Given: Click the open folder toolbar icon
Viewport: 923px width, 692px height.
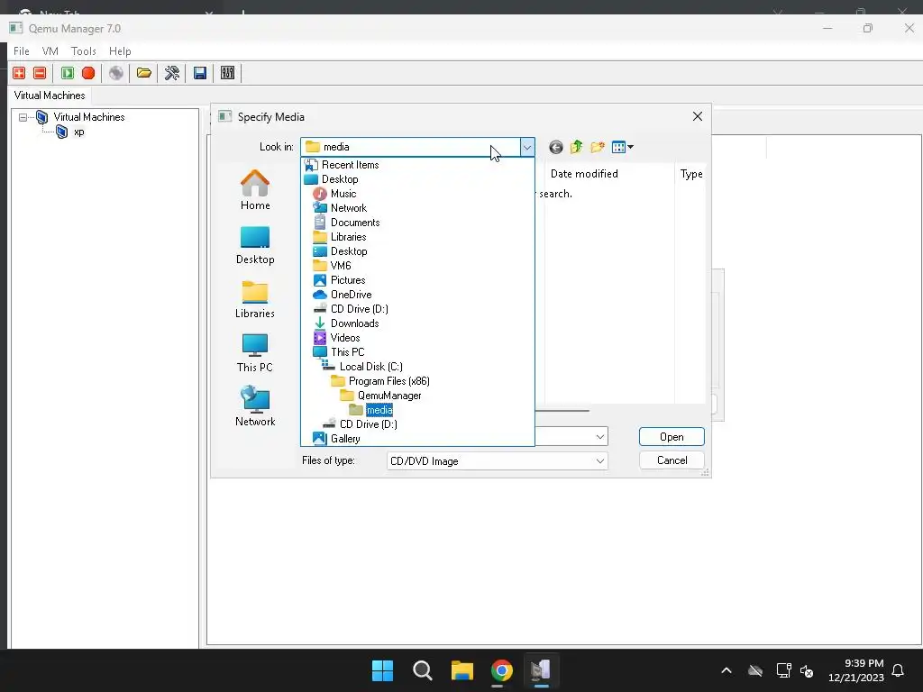Looking at the screenshot, I should 143,73.
